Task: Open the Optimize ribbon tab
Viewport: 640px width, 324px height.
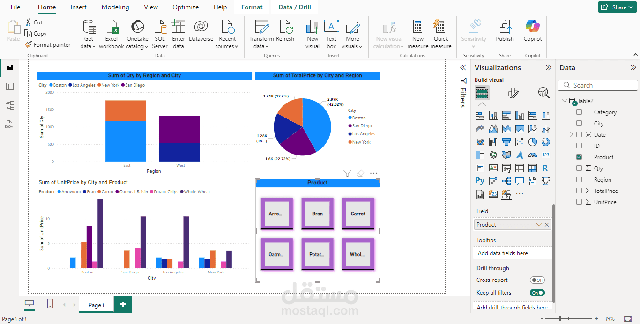Action: tap(186, 7)
